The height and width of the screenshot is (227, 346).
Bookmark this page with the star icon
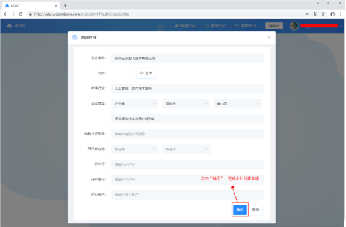click(x=323, y=14)
